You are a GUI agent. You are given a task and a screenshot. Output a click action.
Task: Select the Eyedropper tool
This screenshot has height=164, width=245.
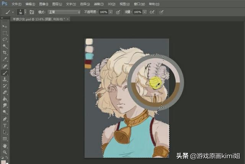click(5, 59)
